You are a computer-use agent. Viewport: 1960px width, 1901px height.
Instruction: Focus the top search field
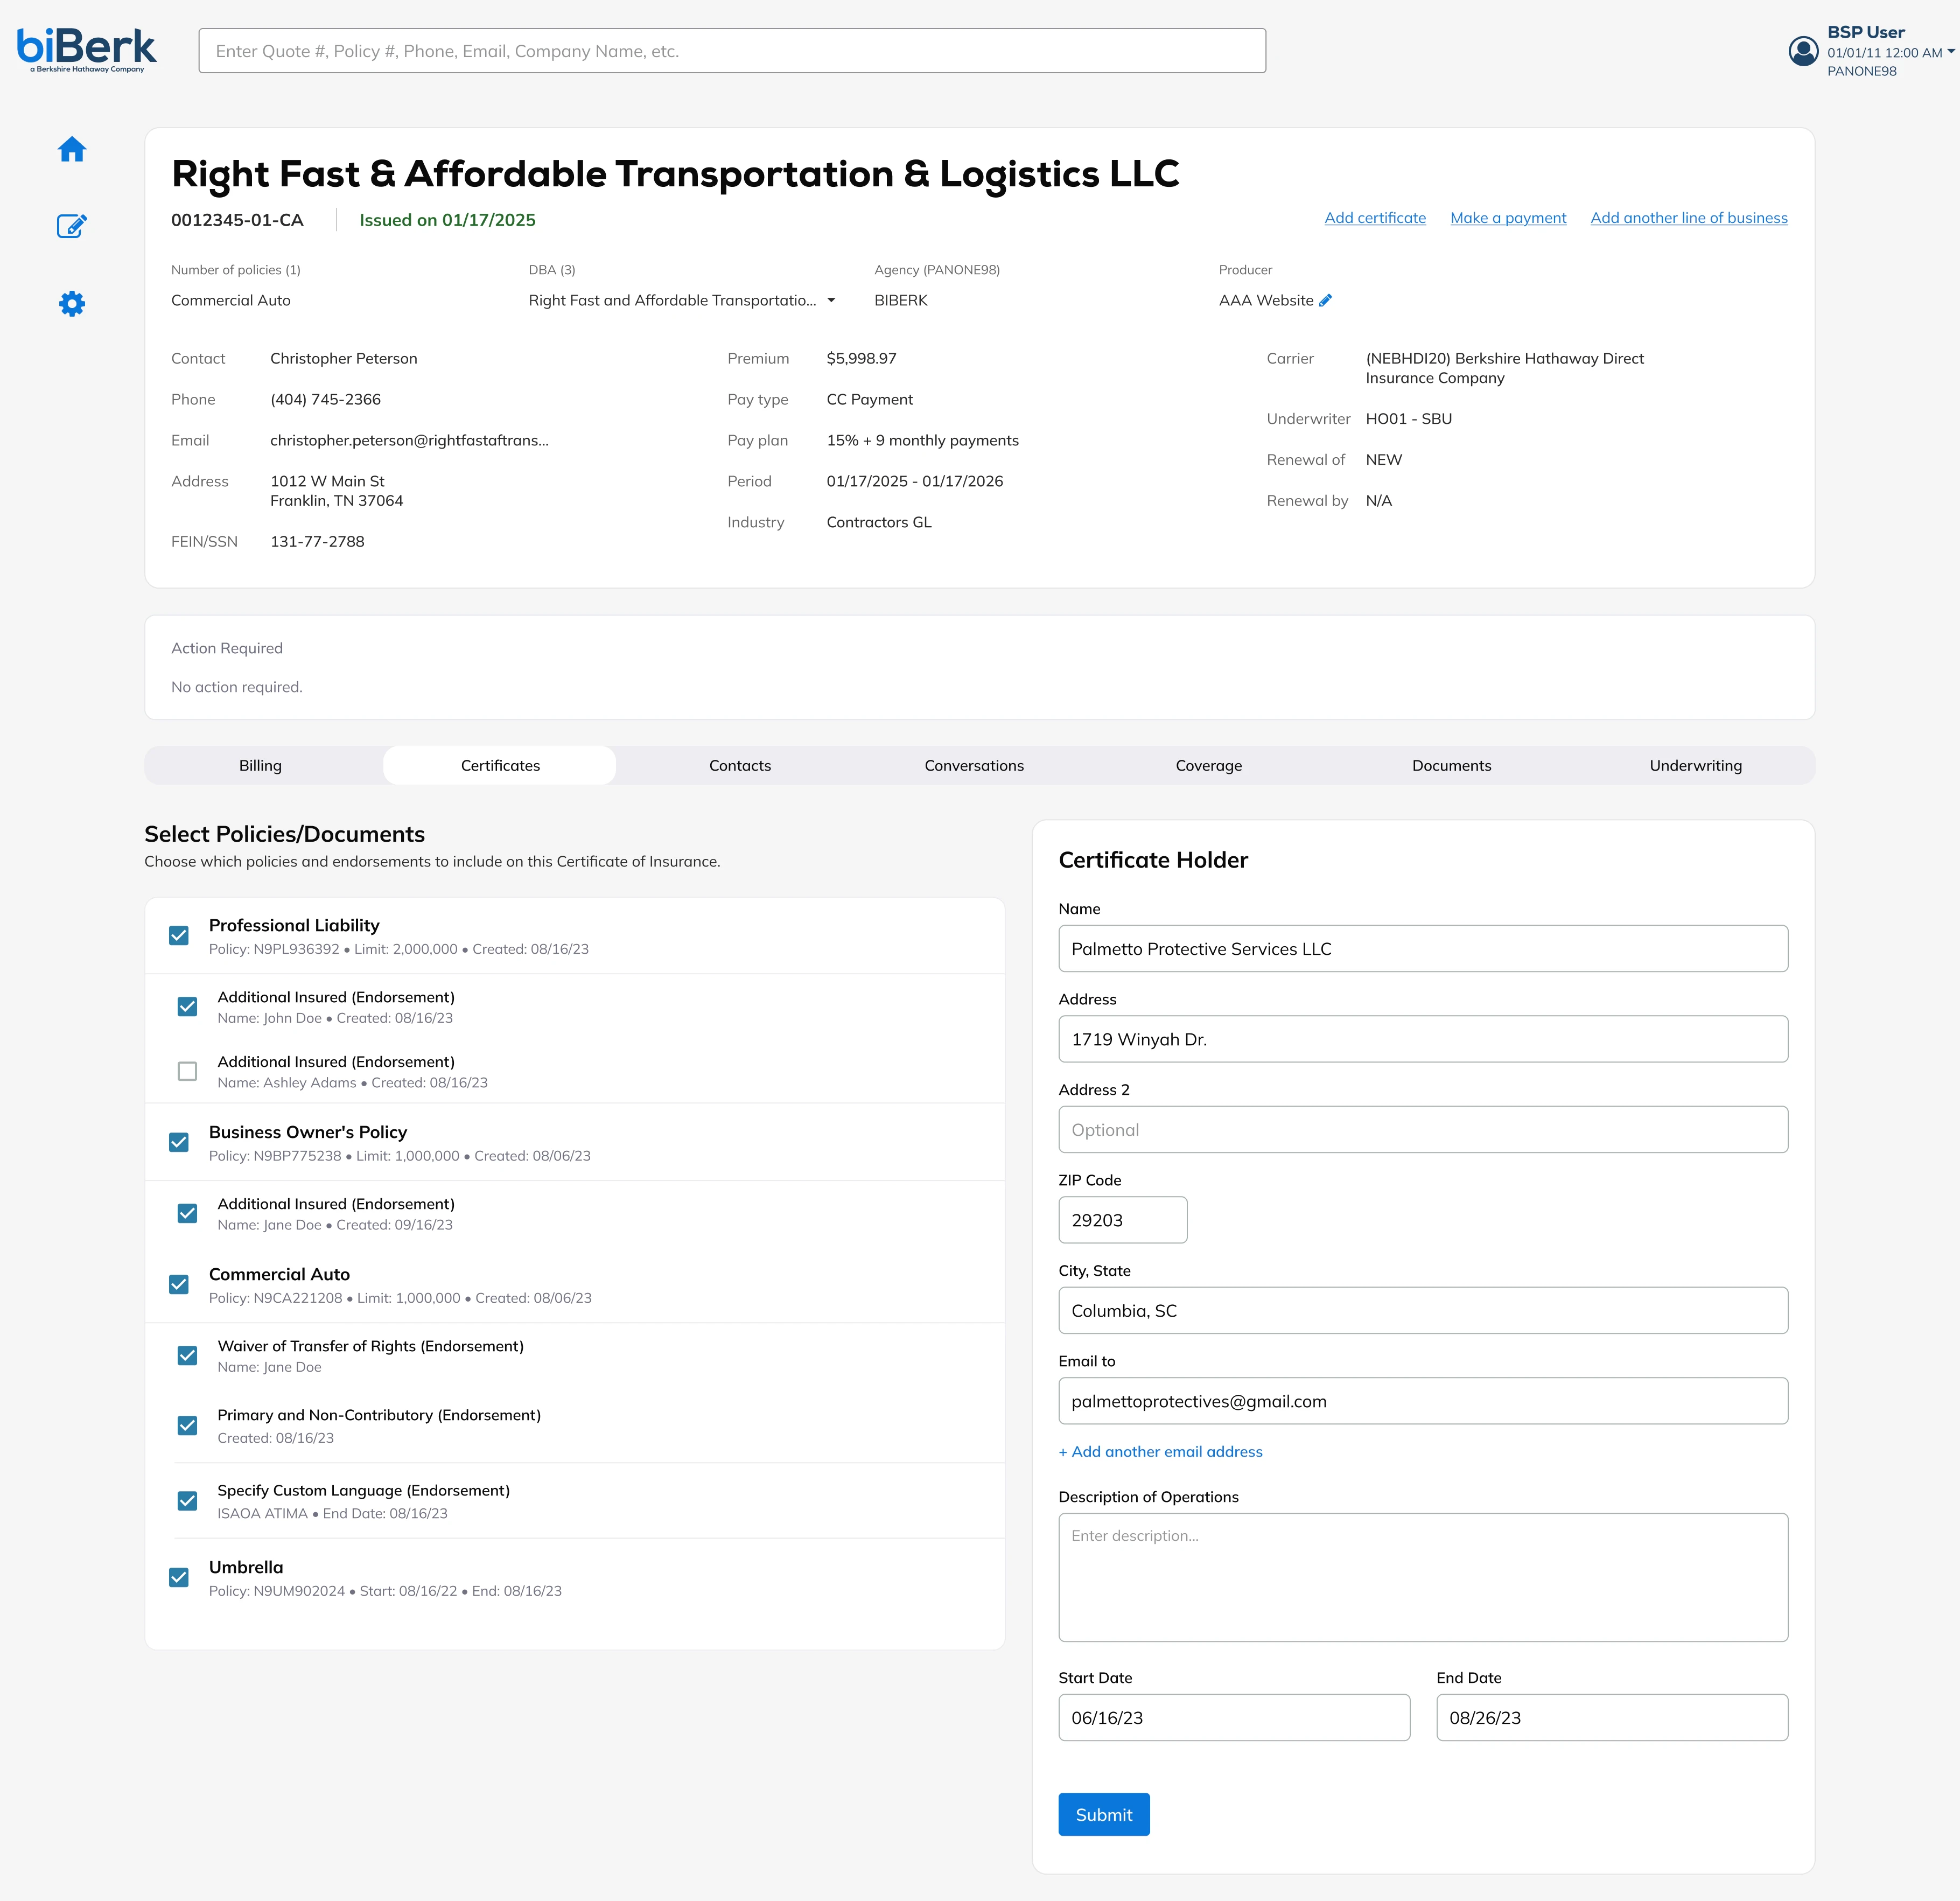[x=732, y=51]
